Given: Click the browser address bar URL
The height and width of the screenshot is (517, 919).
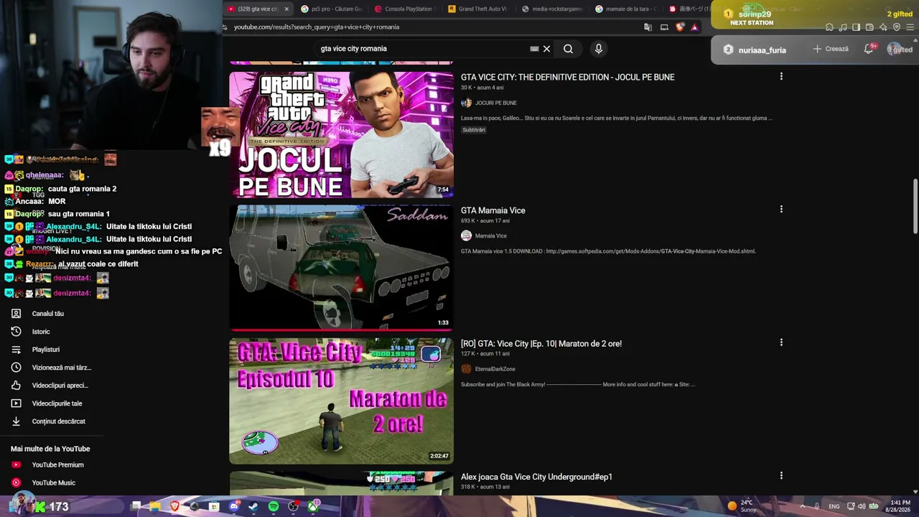Looking at the screenshot, I should click(317, 27).
